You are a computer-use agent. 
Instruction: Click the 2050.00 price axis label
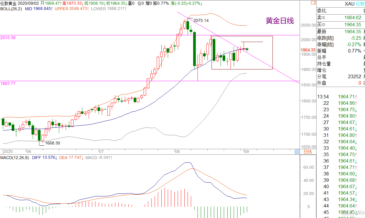[308, 25]
